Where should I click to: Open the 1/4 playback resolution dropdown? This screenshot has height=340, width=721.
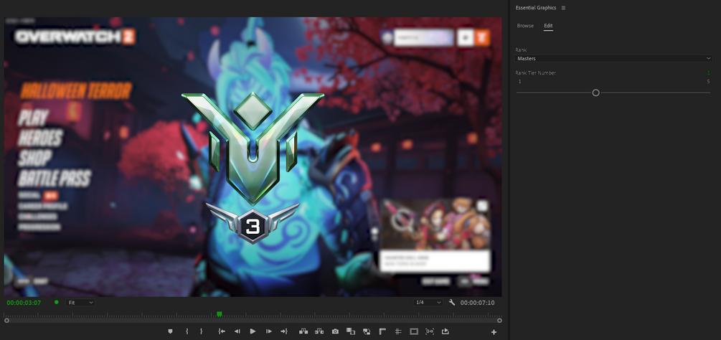pos(428,302)
